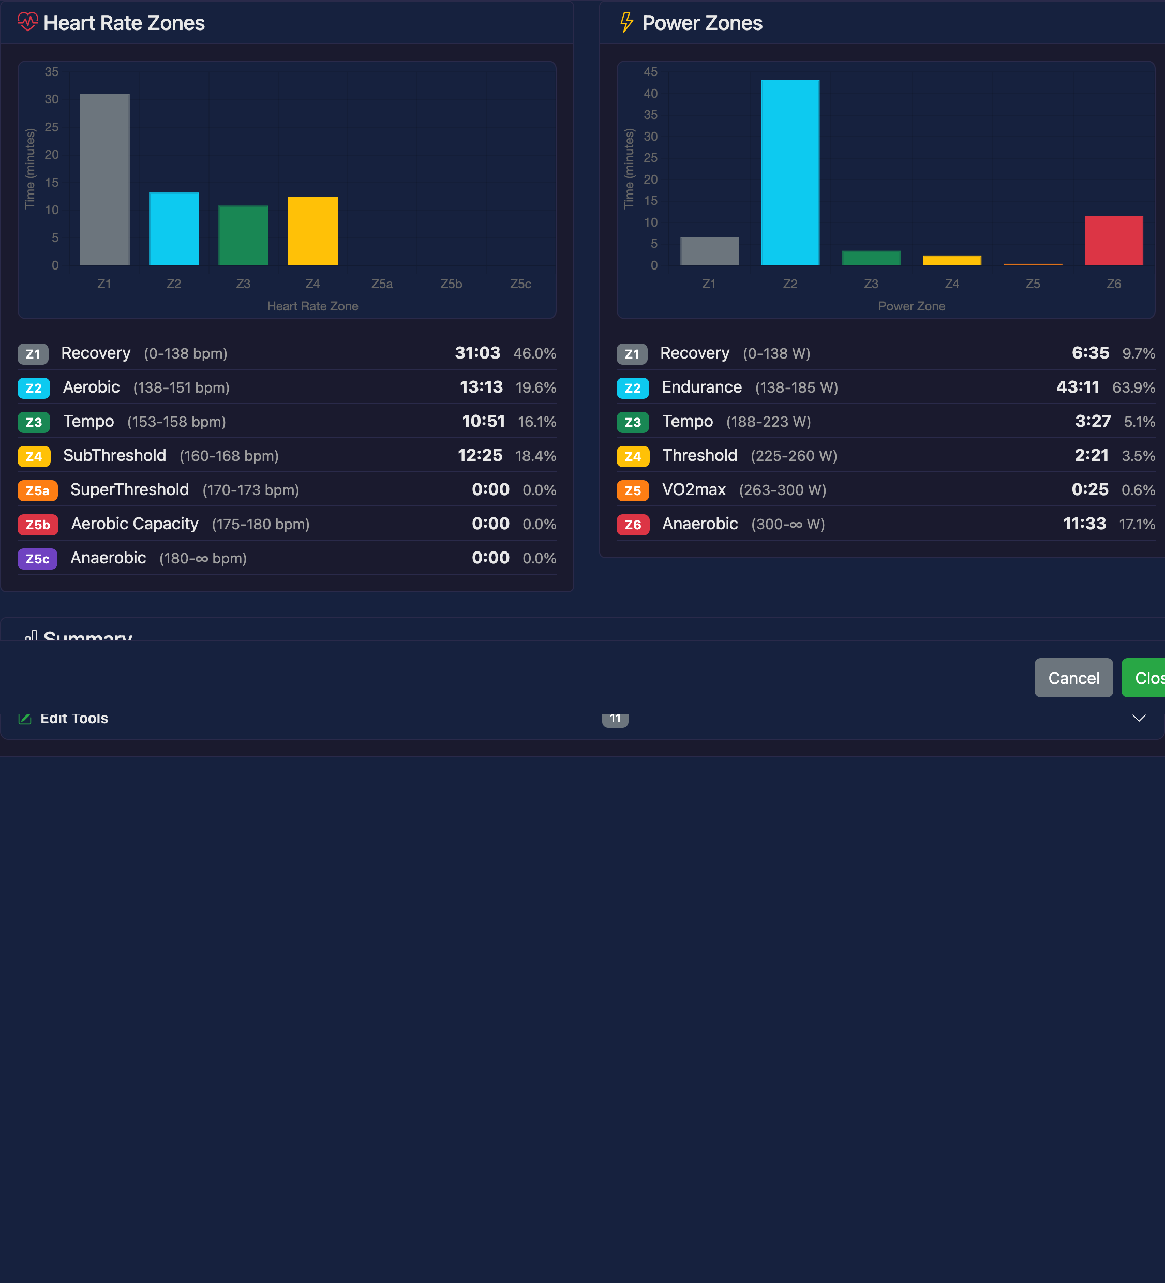Click the 2:21 Threshold time value
Viewport: 1165px width, 1283px height.
pyautogui.click(x=1091, y=456)
